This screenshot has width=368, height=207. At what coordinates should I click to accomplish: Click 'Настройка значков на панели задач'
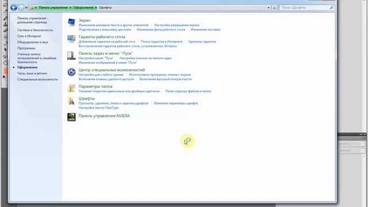point(145,58)
